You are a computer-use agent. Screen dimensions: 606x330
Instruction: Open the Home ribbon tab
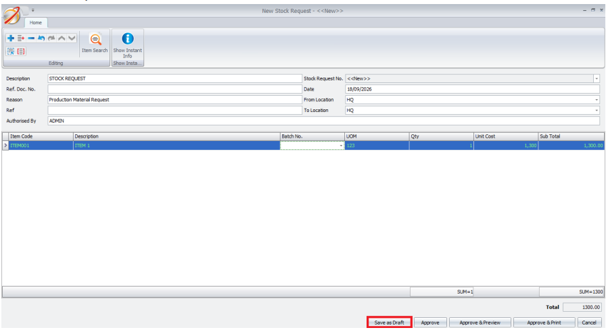(36, 23)
